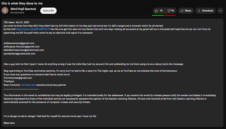Click the Download arrow icon
The width and height of the screenshot is (226, 129).
coord(199,11)
